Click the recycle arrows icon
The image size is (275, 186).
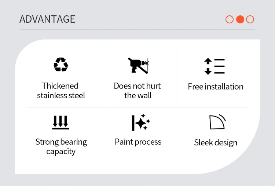pyautogui.click(x=61, y=65)
